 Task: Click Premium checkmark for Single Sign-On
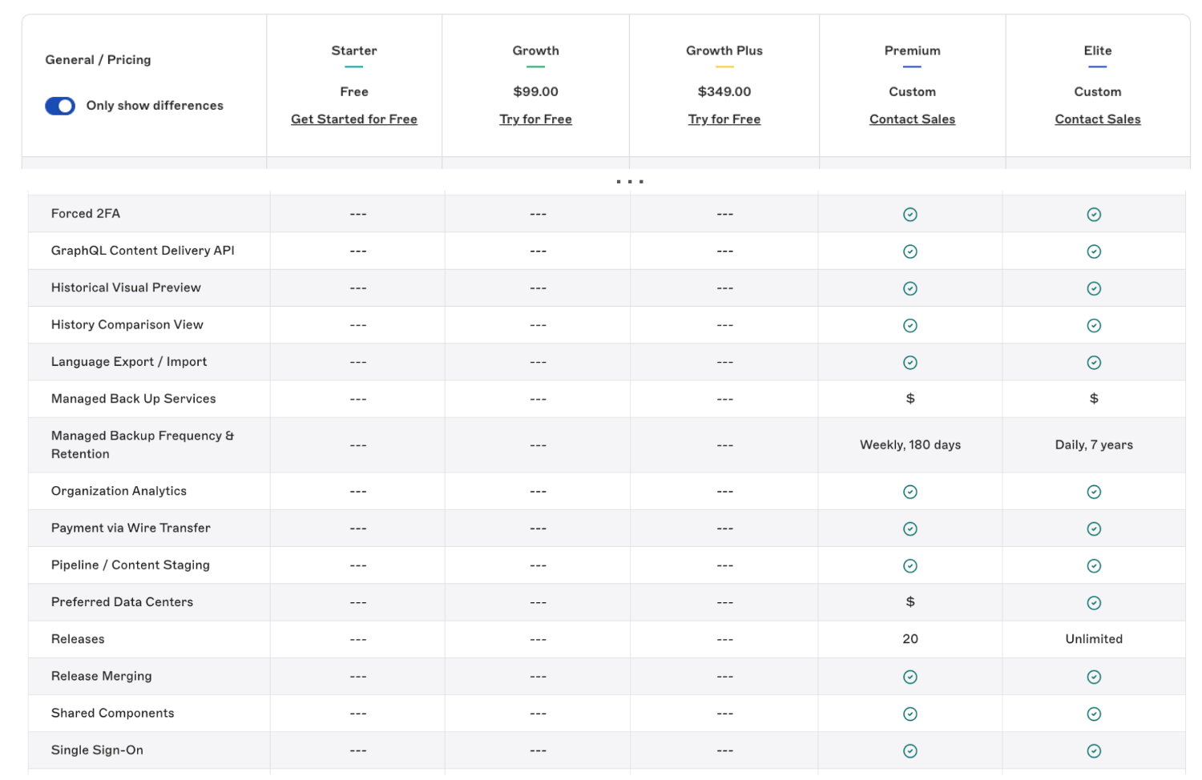coord(910,751)
